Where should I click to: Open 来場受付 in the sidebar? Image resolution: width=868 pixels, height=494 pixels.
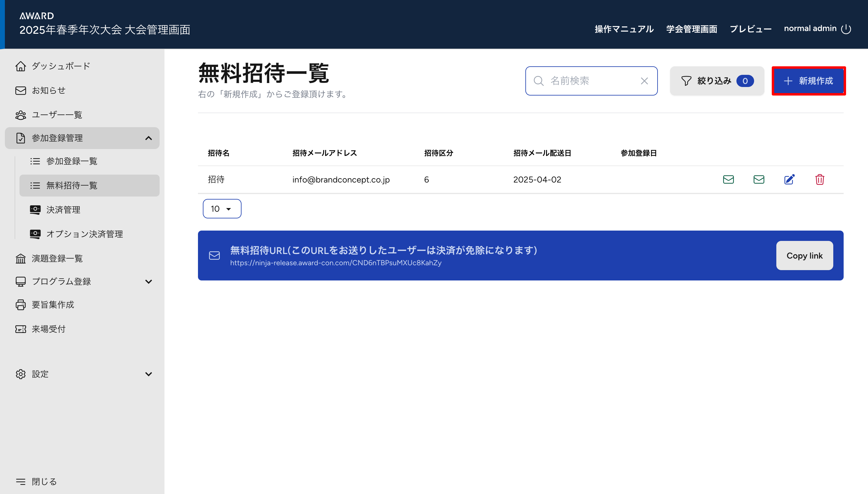point(48,329)
